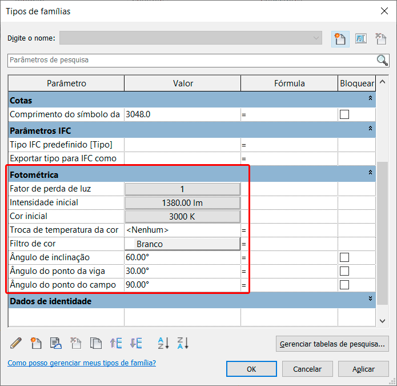Click the Delete Type icon at top right
397x386 pixels.
[381, 39]
